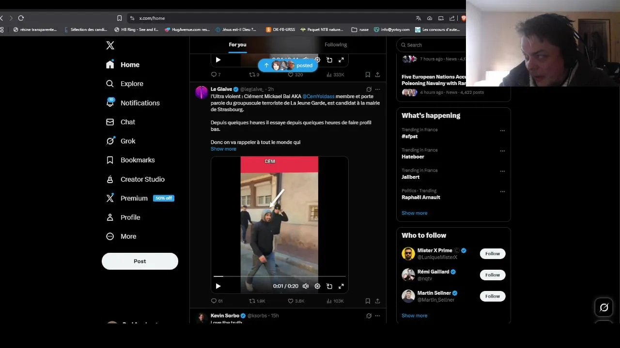Open the 'russe' bookmarks folder
This screenshot has height=348, width=620.
click(360, 29)
